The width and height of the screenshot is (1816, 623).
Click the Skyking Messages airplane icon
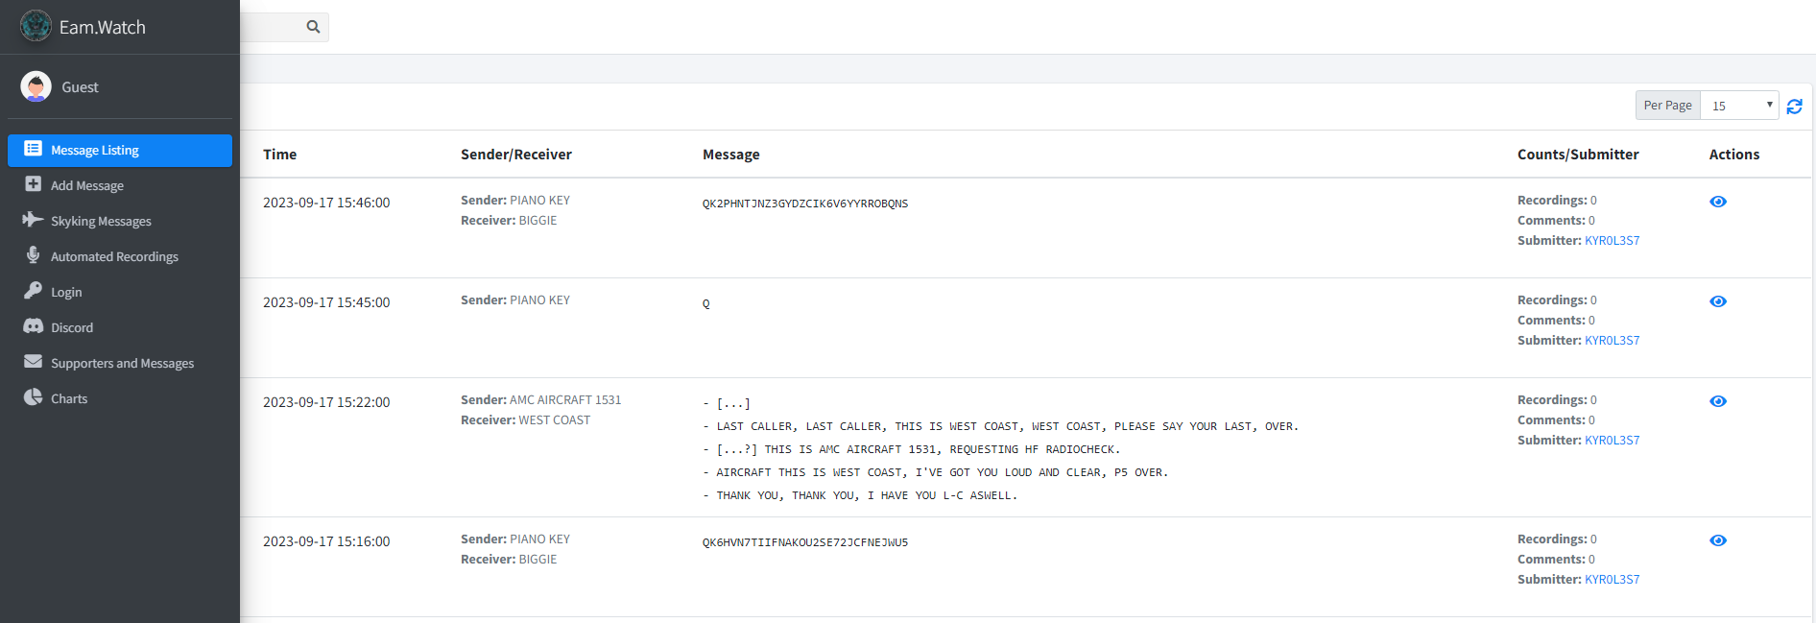click(x=33, y=220)
